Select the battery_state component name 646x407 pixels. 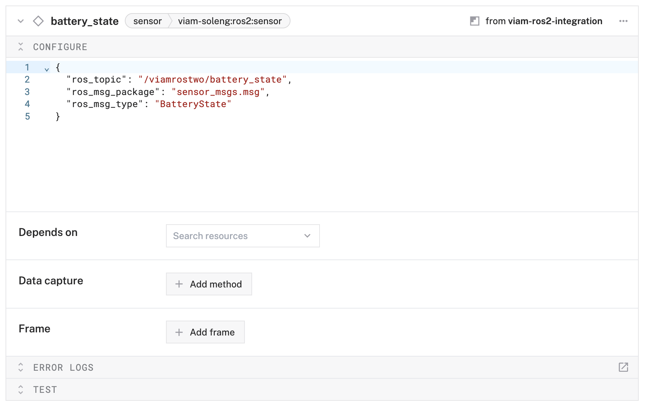(x=85, y=21)
